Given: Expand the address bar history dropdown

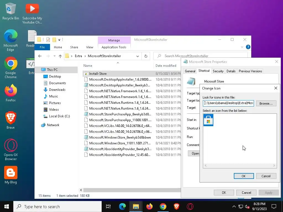Looking at the screenshot, I should click(x=138, y=56).
